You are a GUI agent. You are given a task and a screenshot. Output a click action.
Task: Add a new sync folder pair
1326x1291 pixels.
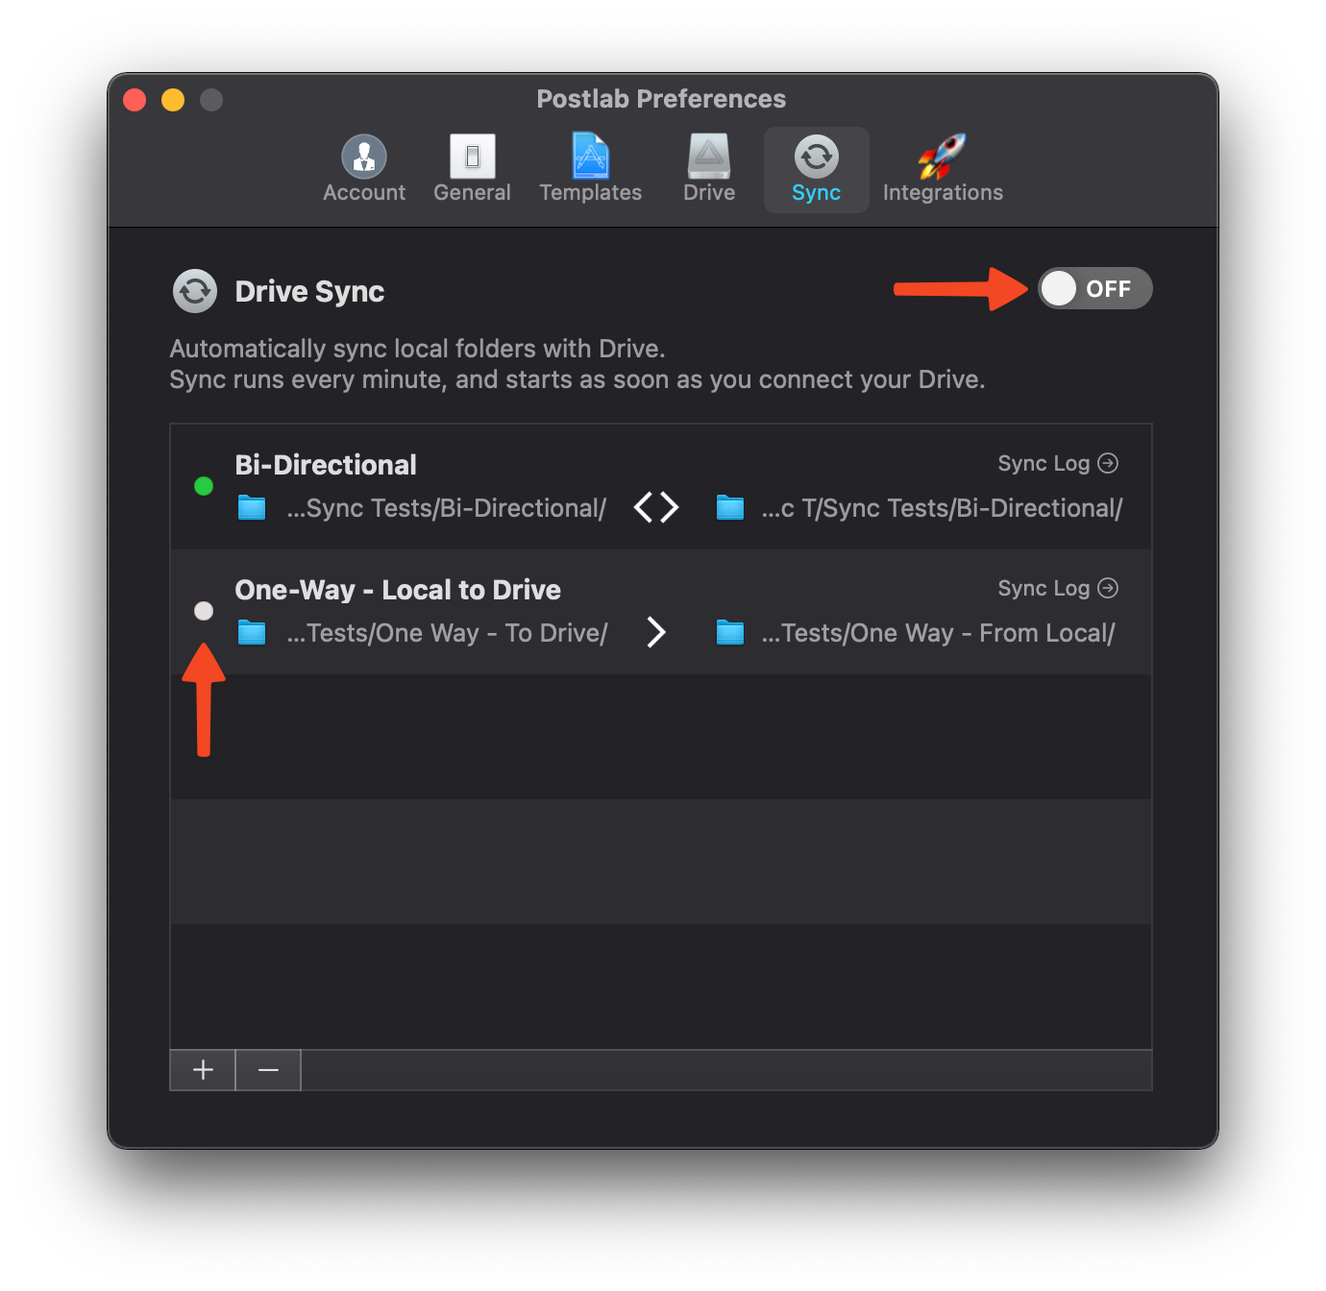203,1070
